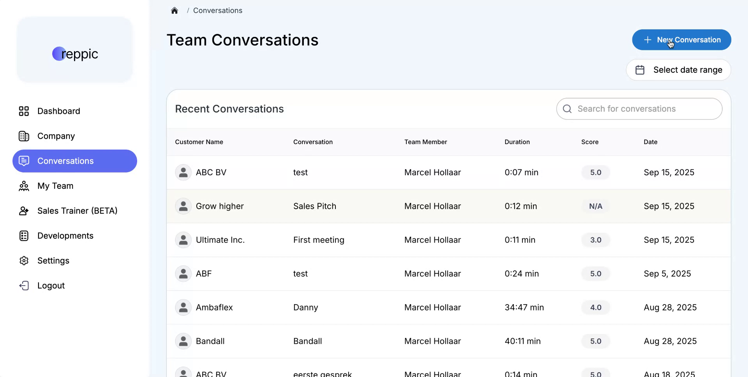The width and height of the screenshot is (748, 377).
Task: Click the Developments list icon
Action: pyautogui.click(x=24, y=236)
